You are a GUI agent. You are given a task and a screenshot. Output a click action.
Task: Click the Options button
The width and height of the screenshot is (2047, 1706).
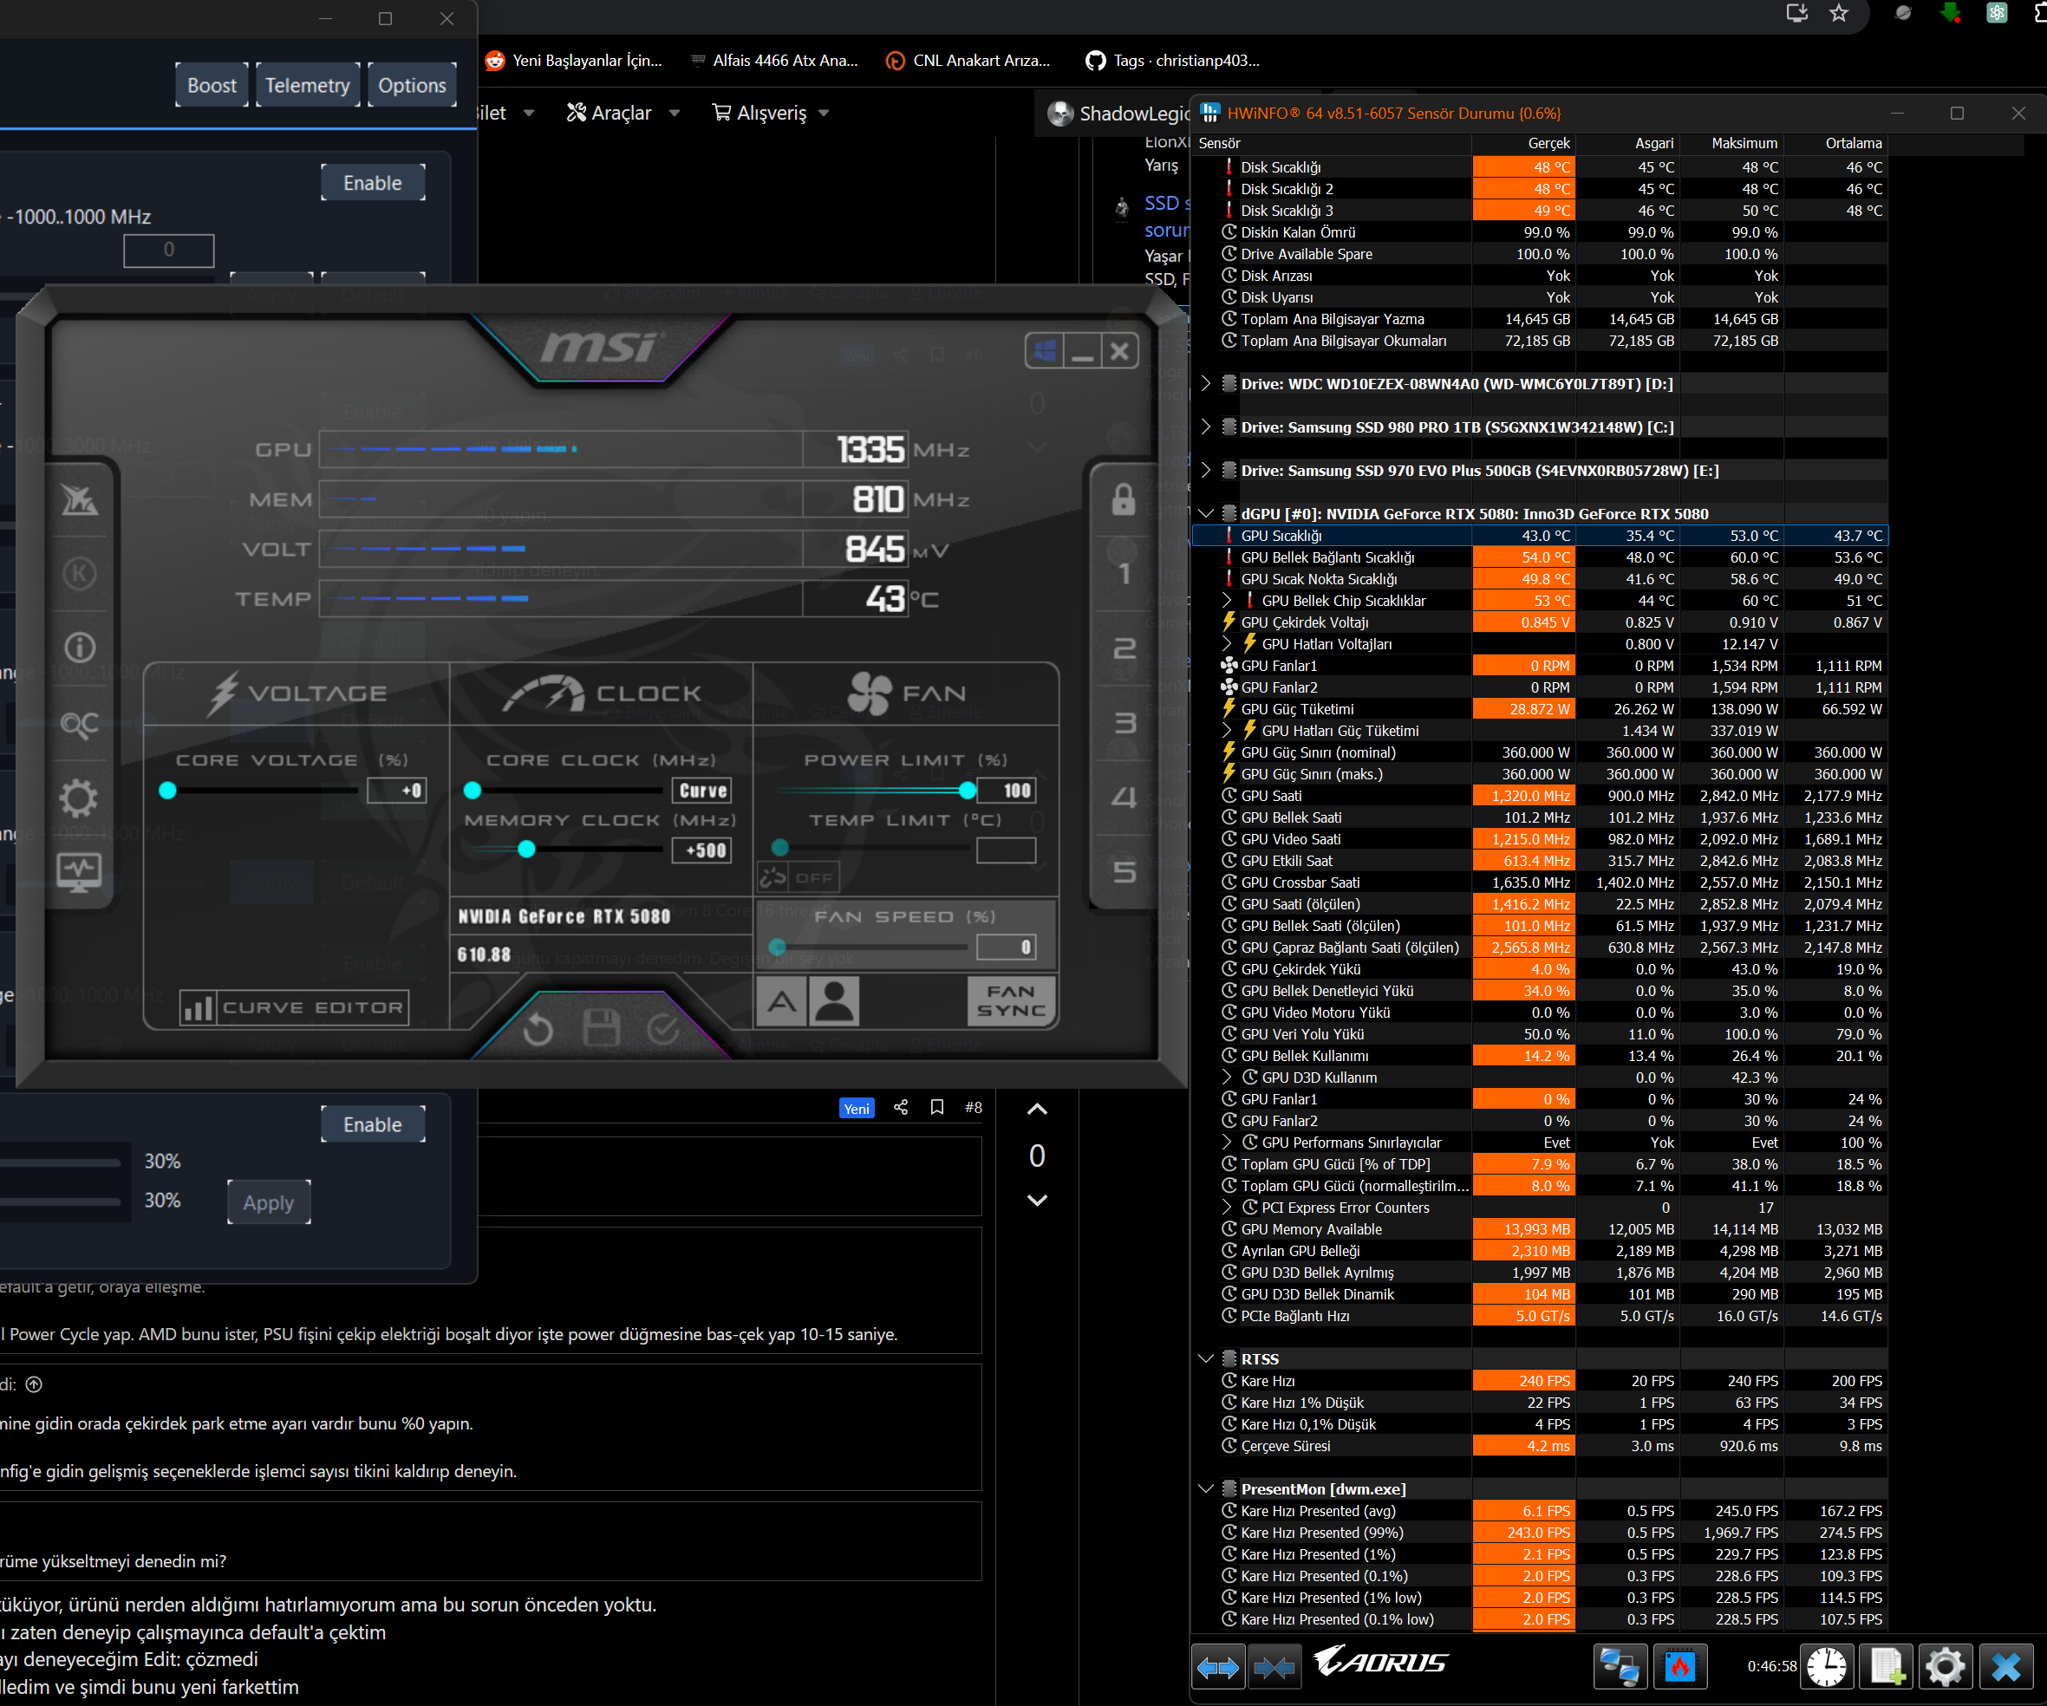[x=413, y=85]
